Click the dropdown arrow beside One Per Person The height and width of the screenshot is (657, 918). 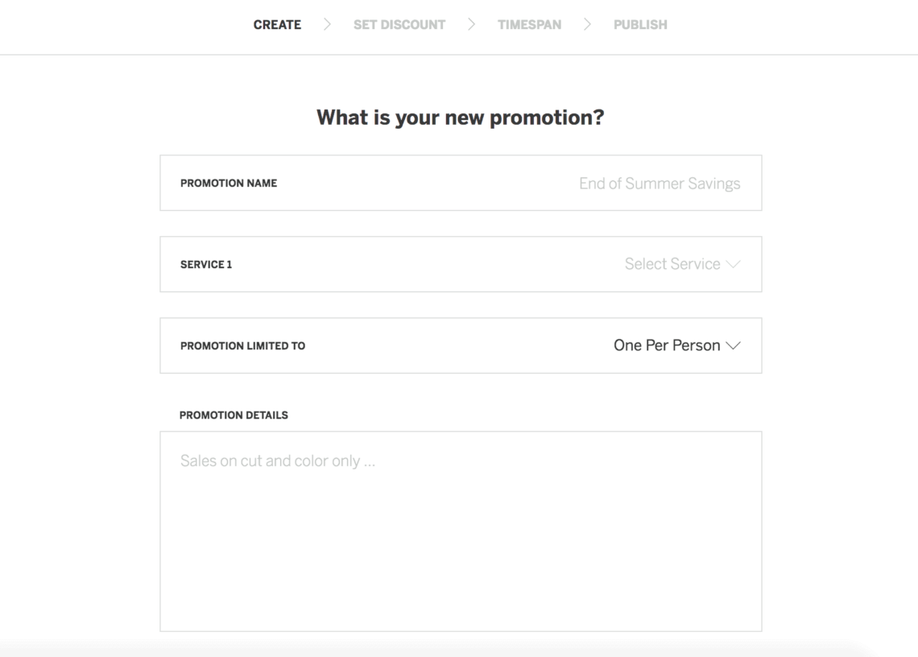734,345
